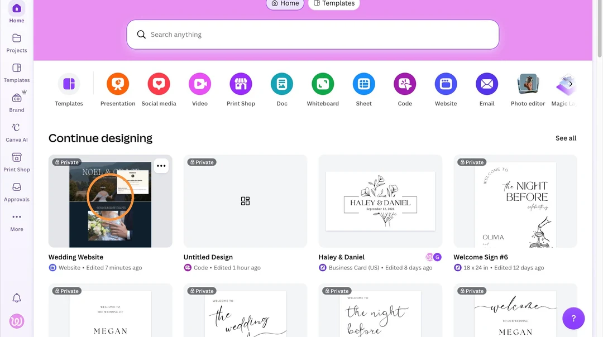Create a new Doc
603x337 pixels.
pyautogui.click(x=282, y=84)
